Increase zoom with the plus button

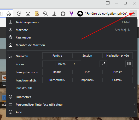[74, 64]
